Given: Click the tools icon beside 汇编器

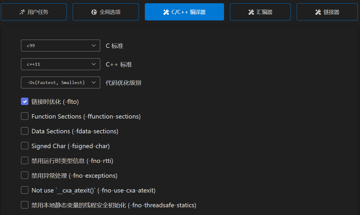Looking at the screenshot, I should coord(251,12).
